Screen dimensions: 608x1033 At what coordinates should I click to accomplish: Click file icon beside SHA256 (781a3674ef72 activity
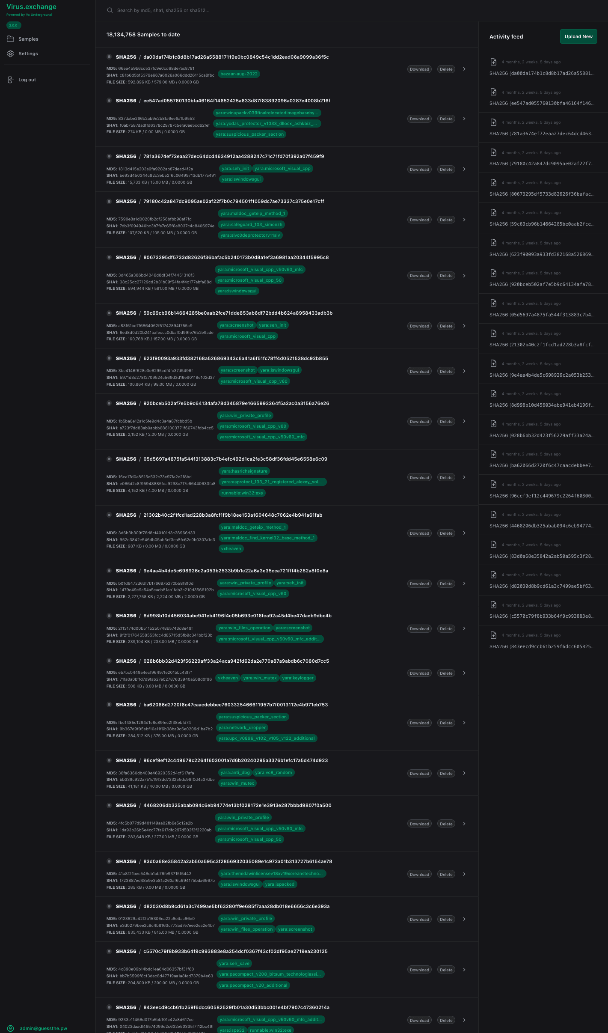(x=493, y=122)
